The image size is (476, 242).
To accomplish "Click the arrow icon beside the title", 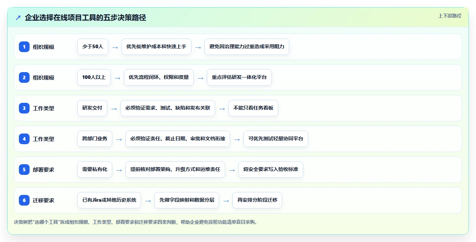I will pos(18,18).
